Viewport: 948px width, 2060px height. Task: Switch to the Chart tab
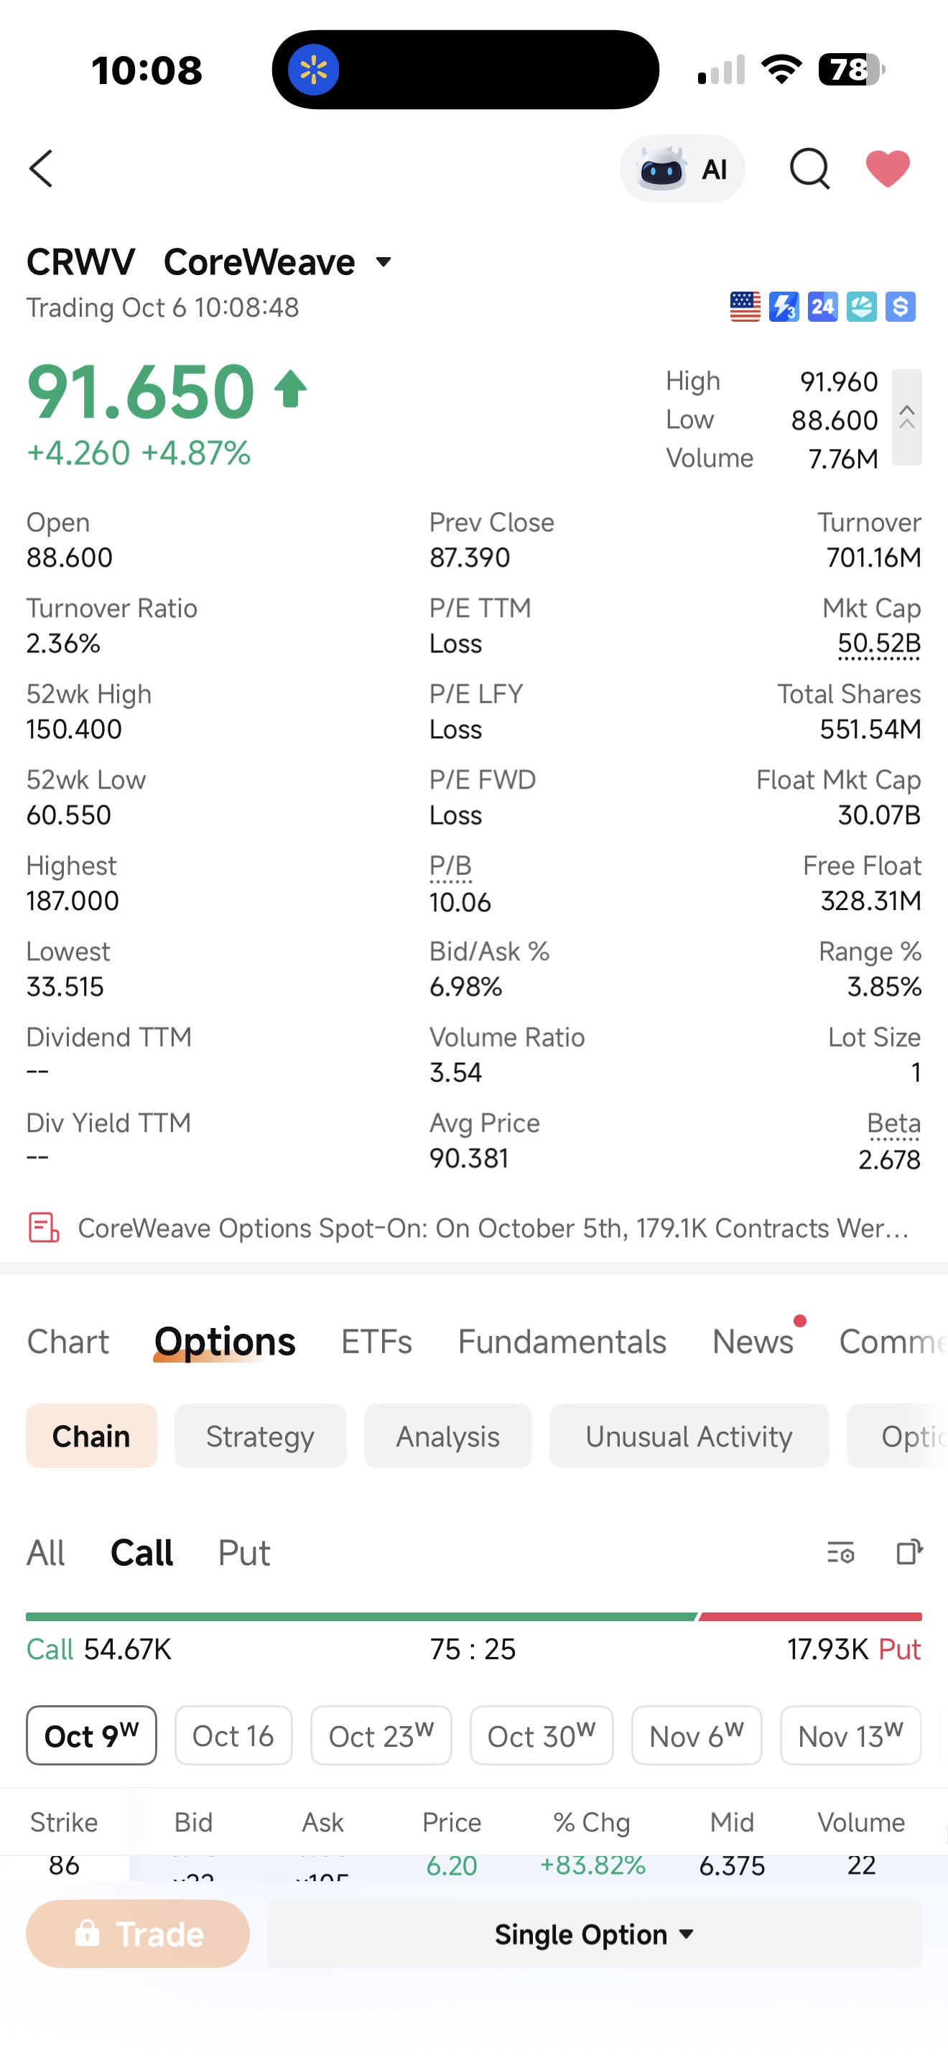click(68, 1341)
